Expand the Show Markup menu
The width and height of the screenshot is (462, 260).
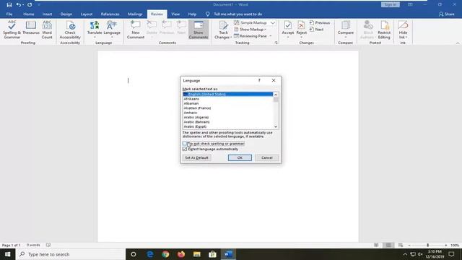pyautogui.click(x=250, y=30)
